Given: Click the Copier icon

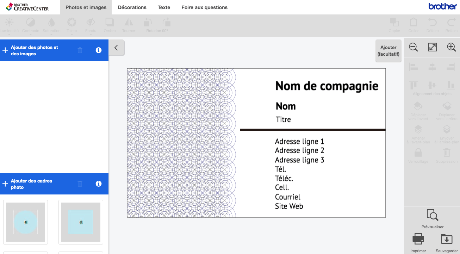Looking at the screenshot, I should point(394,23).
